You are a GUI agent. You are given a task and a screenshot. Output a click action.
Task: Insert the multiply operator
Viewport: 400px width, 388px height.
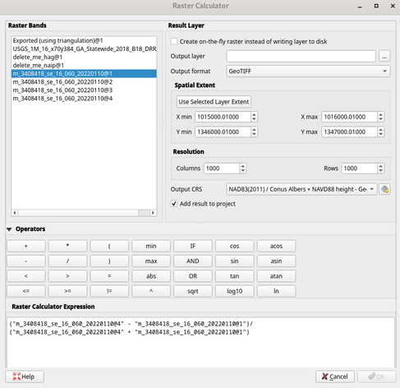click(67, 246)
